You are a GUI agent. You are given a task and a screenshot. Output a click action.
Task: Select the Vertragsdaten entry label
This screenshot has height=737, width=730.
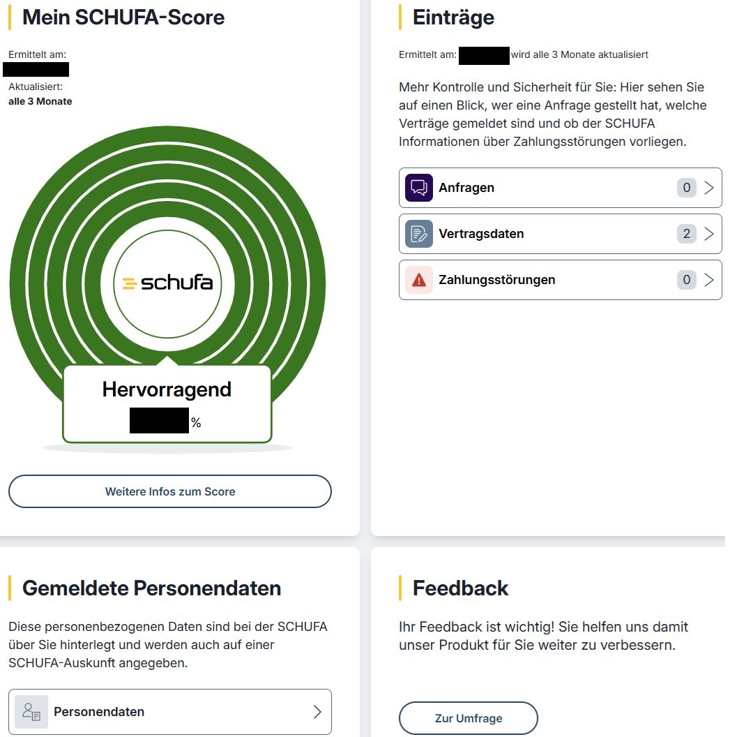(x=481, y=234)
